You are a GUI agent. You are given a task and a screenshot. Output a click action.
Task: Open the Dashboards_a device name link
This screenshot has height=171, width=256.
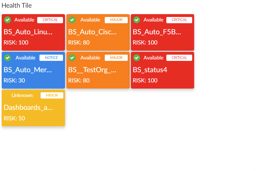click(28, 108)
